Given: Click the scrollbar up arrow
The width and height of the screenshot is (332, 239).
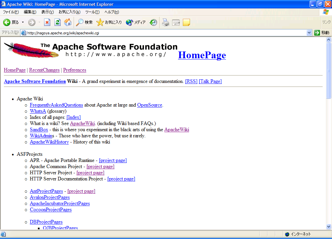Looking at the screenshot, I should pos(328,40).
